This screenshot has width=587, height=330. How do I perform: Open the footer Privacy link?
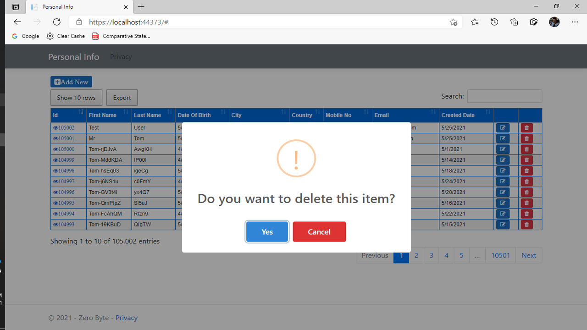[x=126, y=317]
